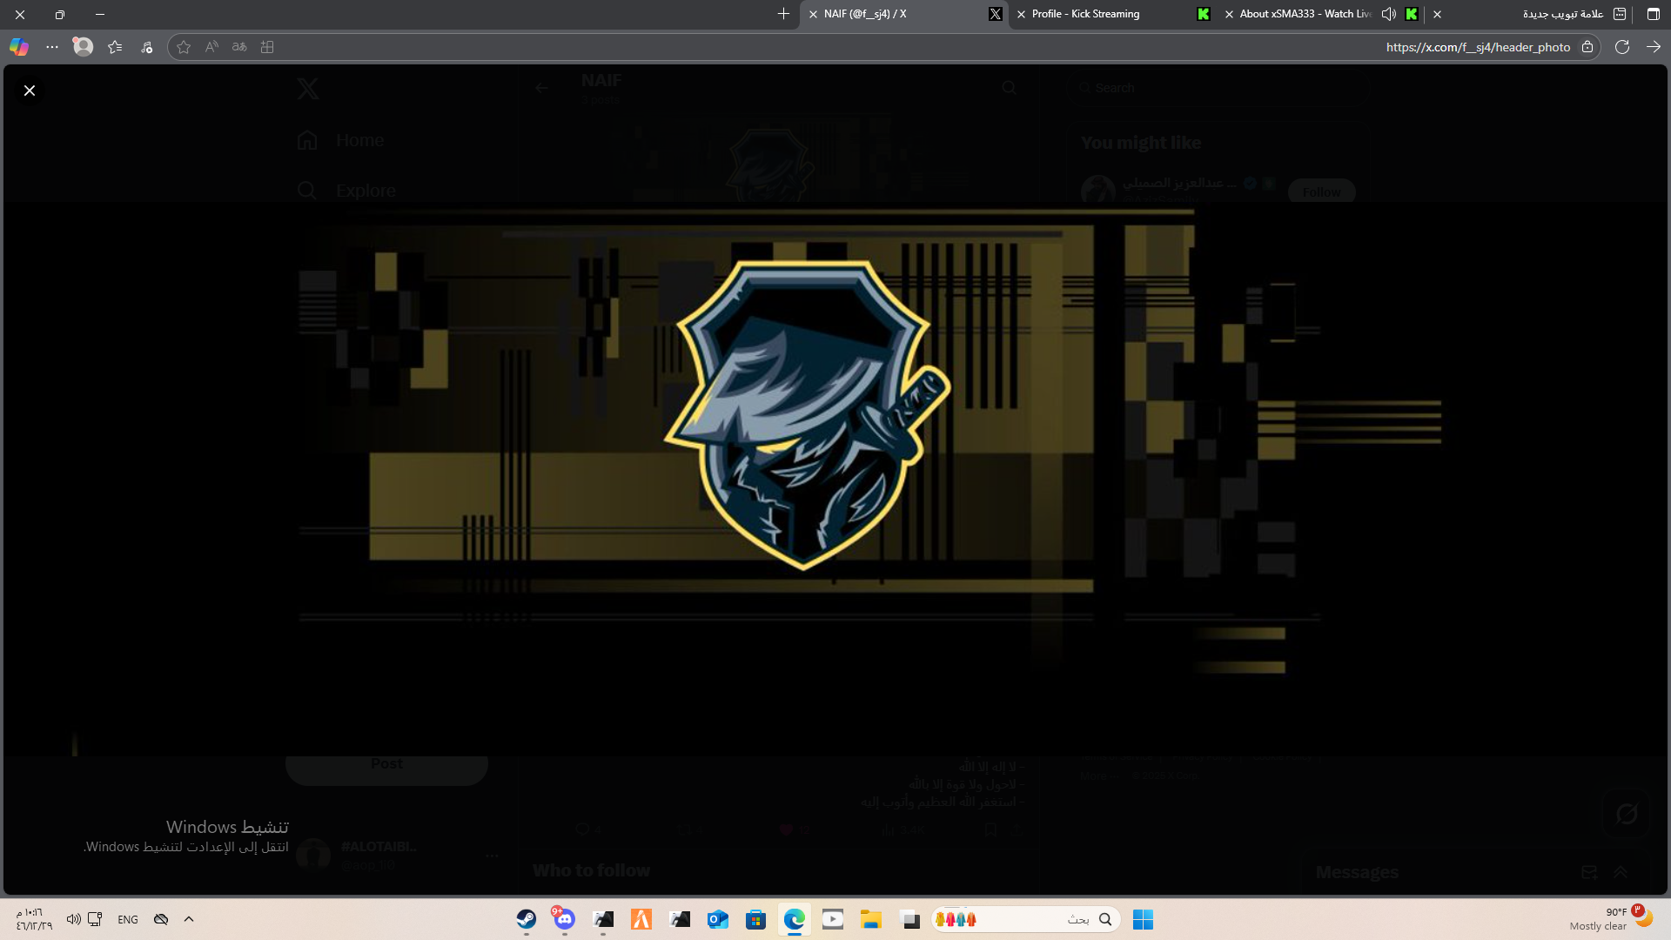The width and height of the screenshot is (1671, 940).
Task: Close the Arabic new tab
Action: pyautogui.click(x=1437, y=14)
